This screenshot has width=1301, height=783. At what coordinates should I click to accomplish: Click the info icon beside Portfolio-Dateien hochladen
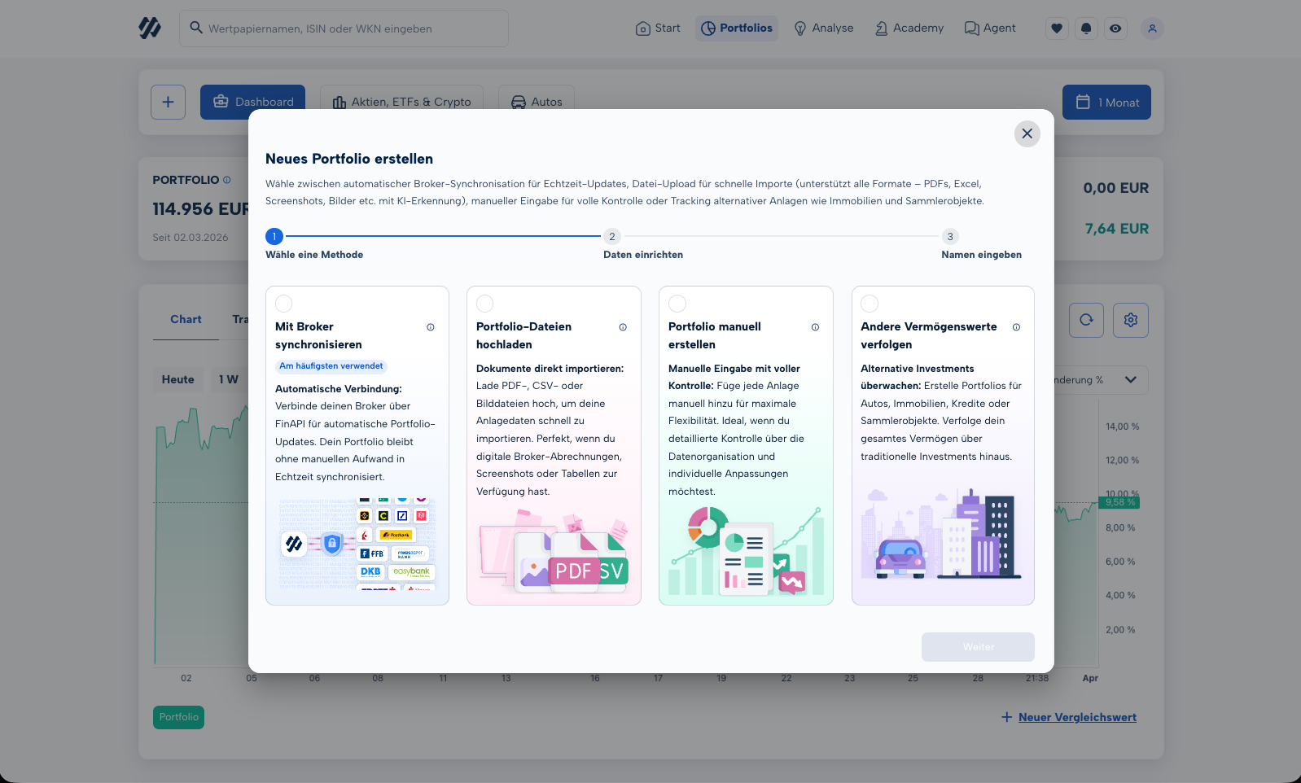(x=623, y=327)
